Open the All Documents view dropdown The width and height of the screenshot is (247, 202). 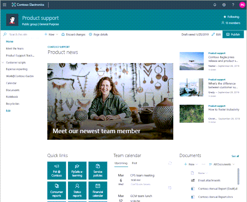pyautogui.click(x=221, y=164)
